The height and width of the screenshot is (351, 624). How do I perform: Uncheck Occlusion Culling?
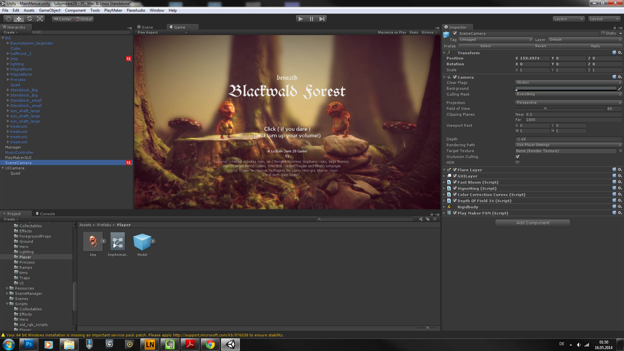(517, 157)
